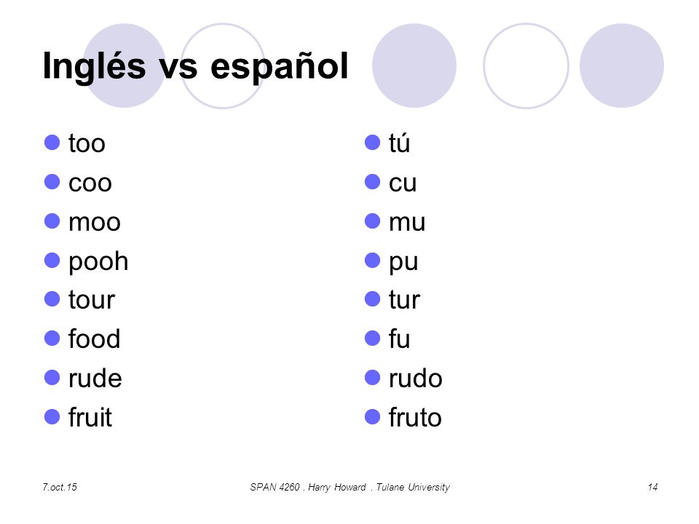The image size is (699, 524).
Task: Select the Spanish word "tú"
Action: 400,143
